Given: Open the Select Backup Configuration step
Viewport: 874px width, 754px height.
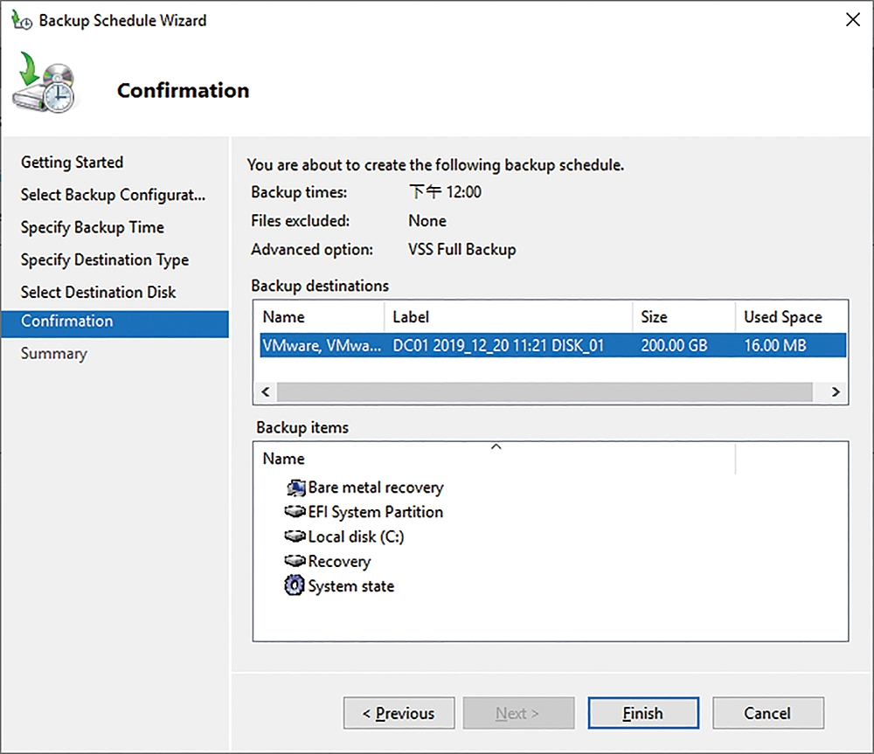Looking at the screenshot, I should pyautogui.click(x=113, y=195).
